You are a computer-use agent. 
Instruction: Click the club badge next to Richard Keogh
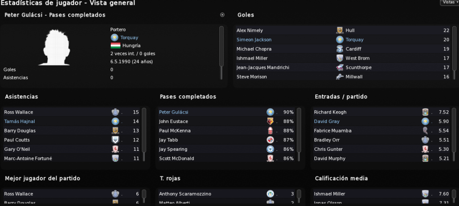point(425,112)
